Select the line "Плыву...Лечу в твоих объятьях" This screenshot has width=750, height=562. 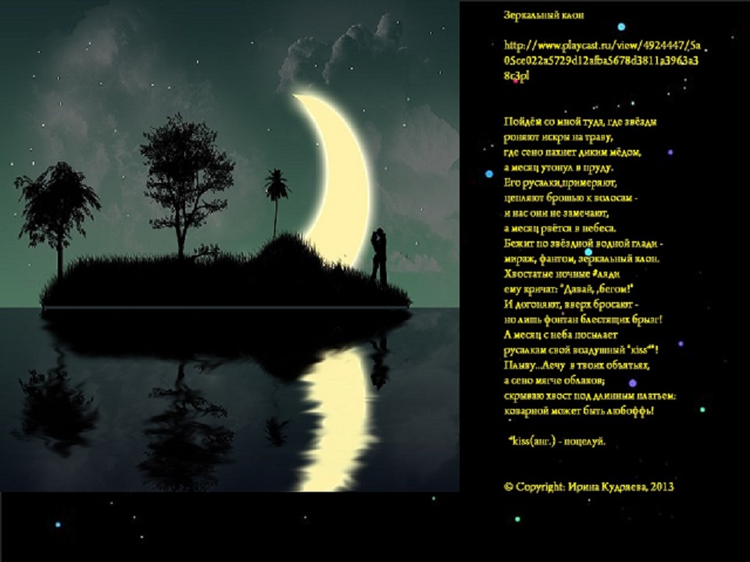click(x=577, y=365)
